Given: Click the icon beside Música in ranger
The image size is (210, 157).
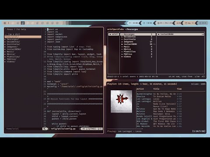Looking at the screenshot, I should tap(122, 49).
